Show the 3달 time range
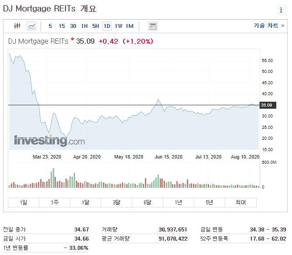This screenshot has width=292, height=255. coord(117,203)
